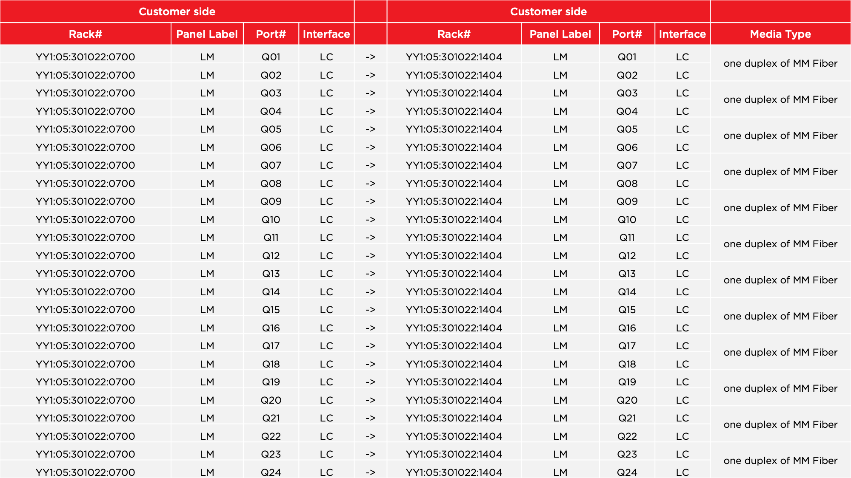Click the Customer side header above 1404 racks
This screenshot has width=851, height=478.
pos(548,11)
